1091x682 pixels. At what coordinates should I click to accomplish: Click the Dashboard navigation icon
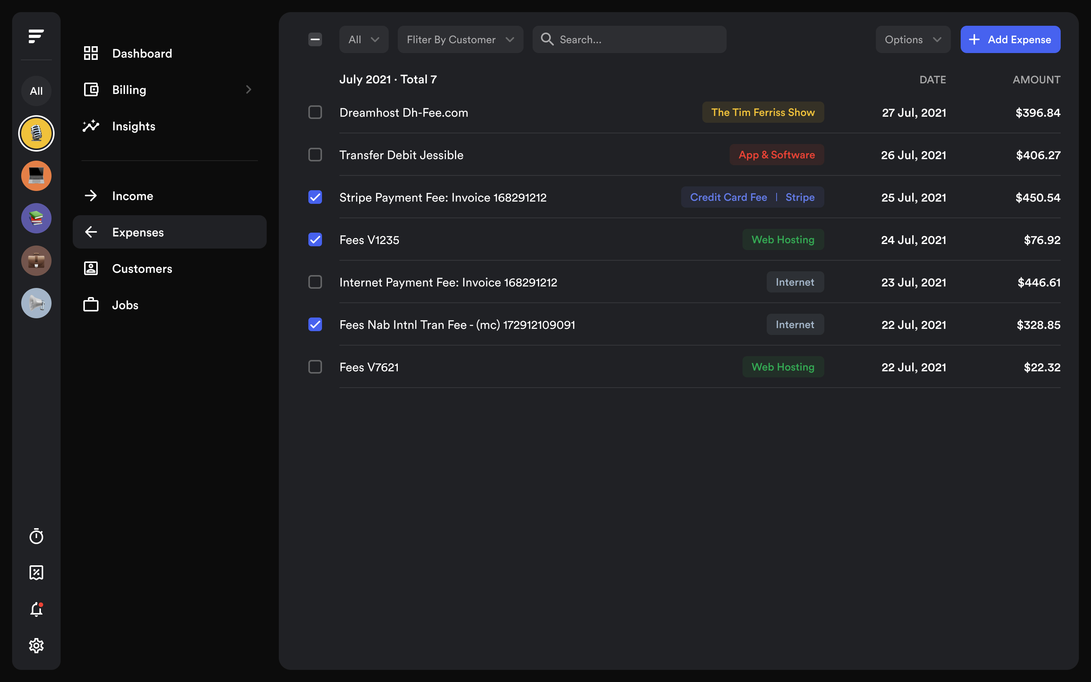pyautogui.click(x=91, y=53)
